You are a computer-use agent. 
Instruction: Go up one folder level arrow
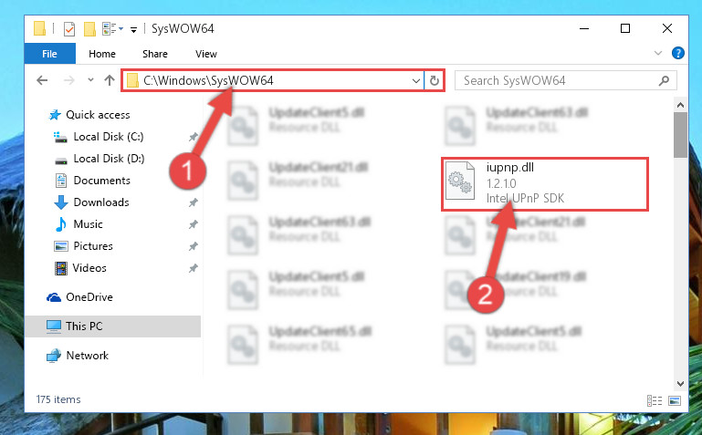110,80
